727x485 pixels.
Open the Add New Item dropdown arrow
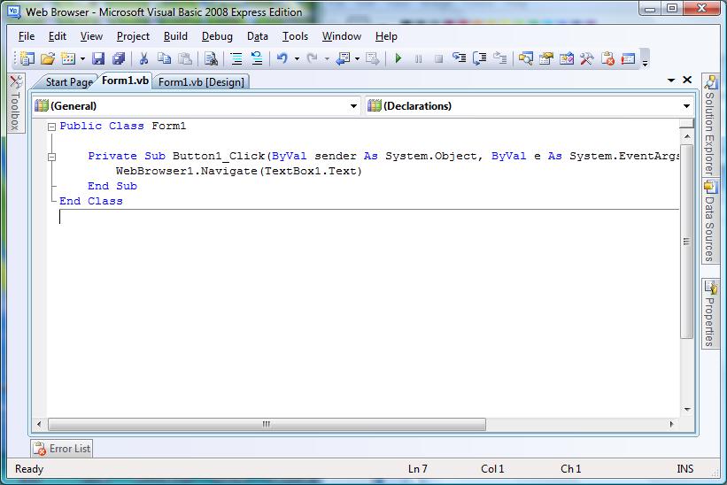coord(82,58)
